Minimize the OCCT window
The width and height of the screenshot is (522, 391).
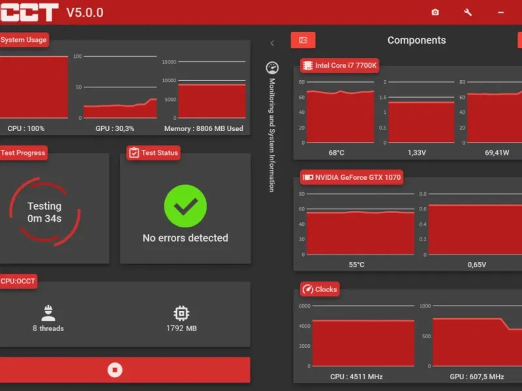pyautogui.click(x=500, y=12)
